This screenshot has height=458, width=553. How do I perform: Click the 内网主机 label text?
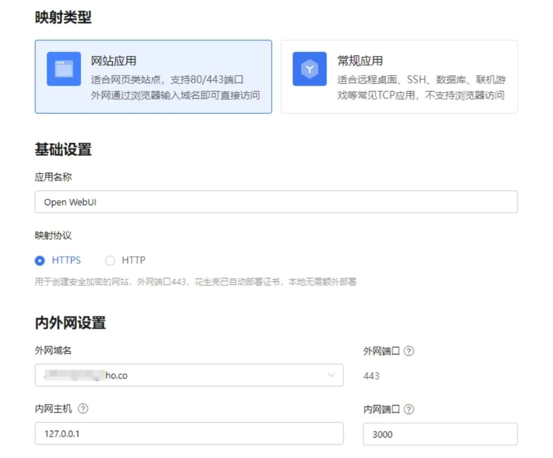point(53,408)
